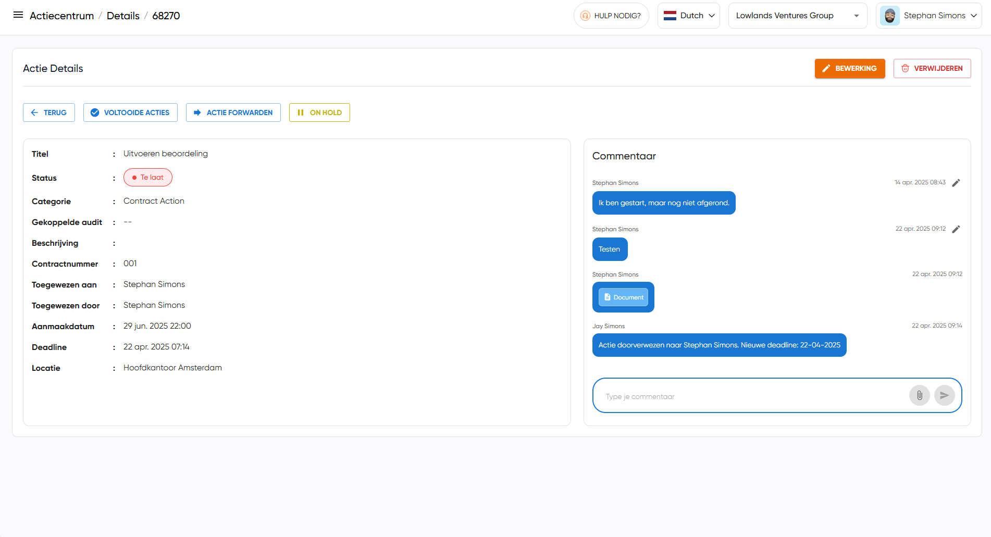Click Actie Forwarden button
This screenshot has width=991, height=537.
click(233, 113)
